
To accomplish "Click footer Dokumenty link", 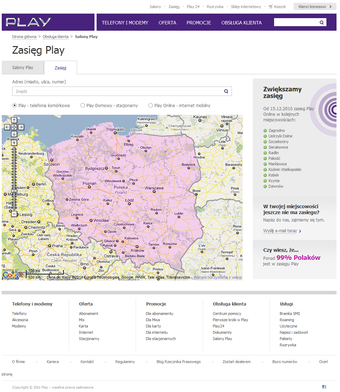I will 222,332.
